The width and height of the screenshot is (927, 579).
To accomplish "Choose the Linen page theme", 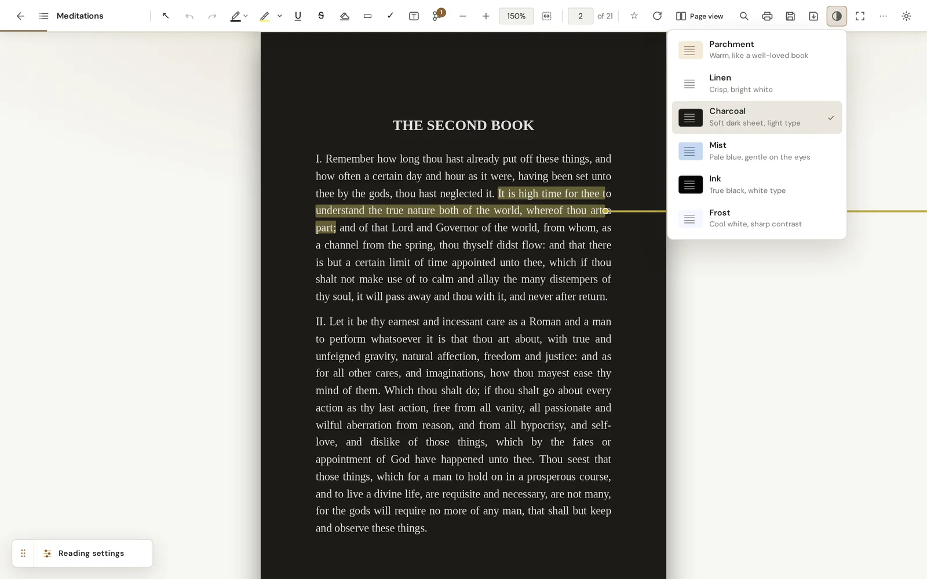I will (757, 83).
